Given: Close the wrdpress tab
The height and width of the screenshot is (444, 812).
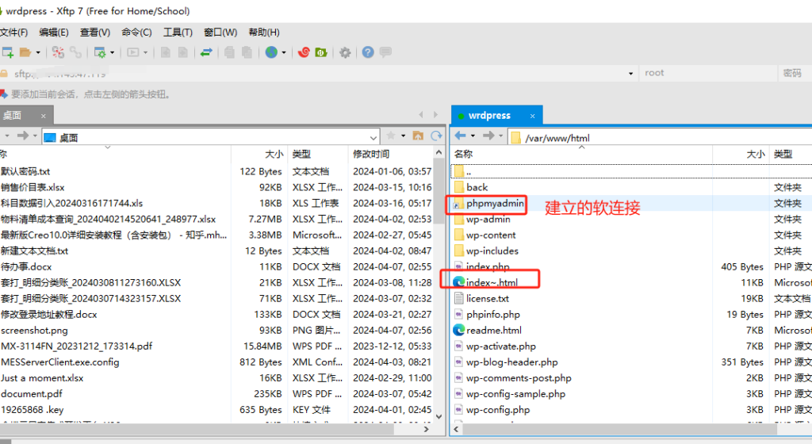Looking at the screenshot, I should pos(532,116).
